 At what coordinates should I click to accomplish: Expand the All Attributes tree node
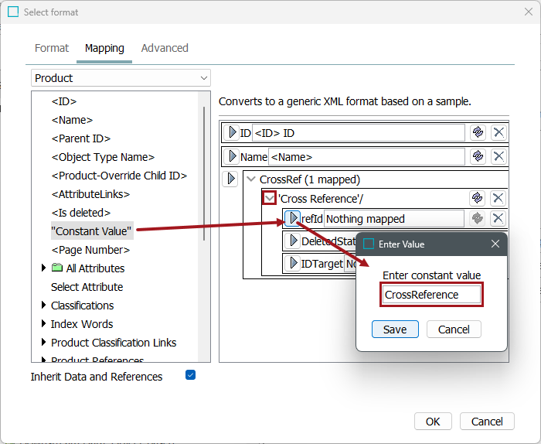tap(43, 268)
